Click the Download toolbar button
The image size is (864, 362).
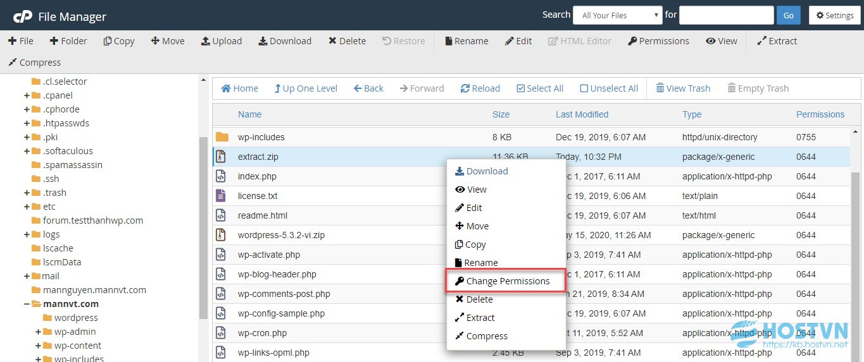(285, 40)
